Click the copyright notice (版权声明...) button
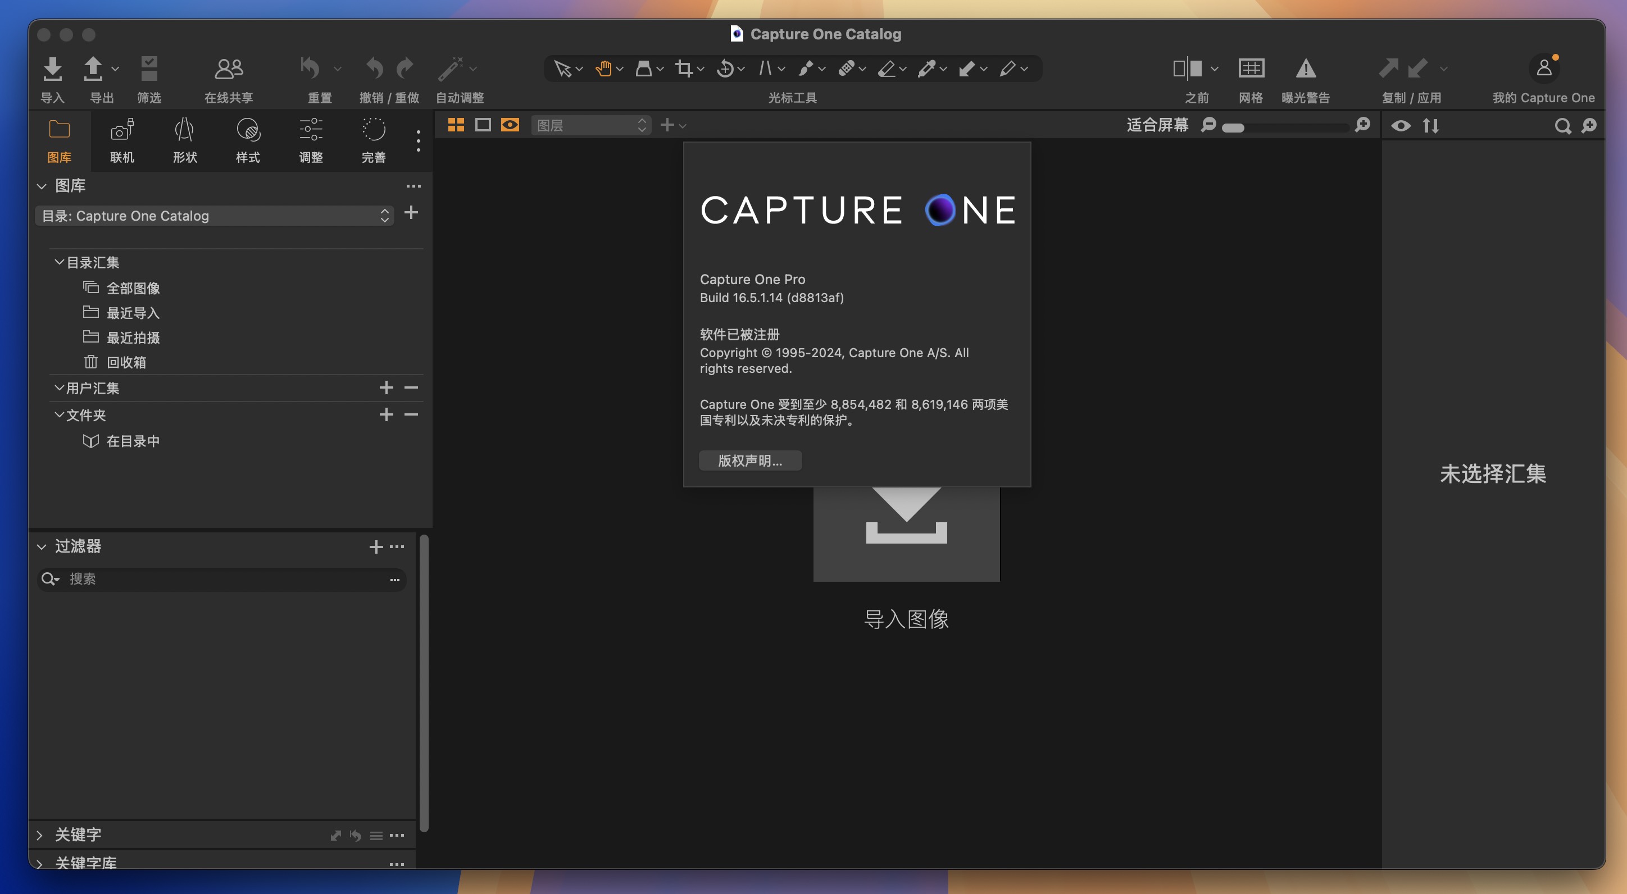The image size is (1627, 894). tap(751, 460)
